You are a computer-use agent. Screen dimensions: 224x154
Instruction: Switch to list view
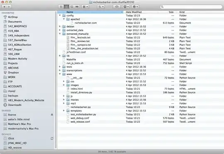[66, 7]
